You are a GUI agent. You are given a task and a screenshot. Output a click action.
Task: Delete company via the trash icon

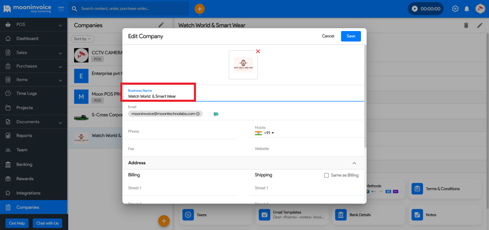(x=466, y=25)
